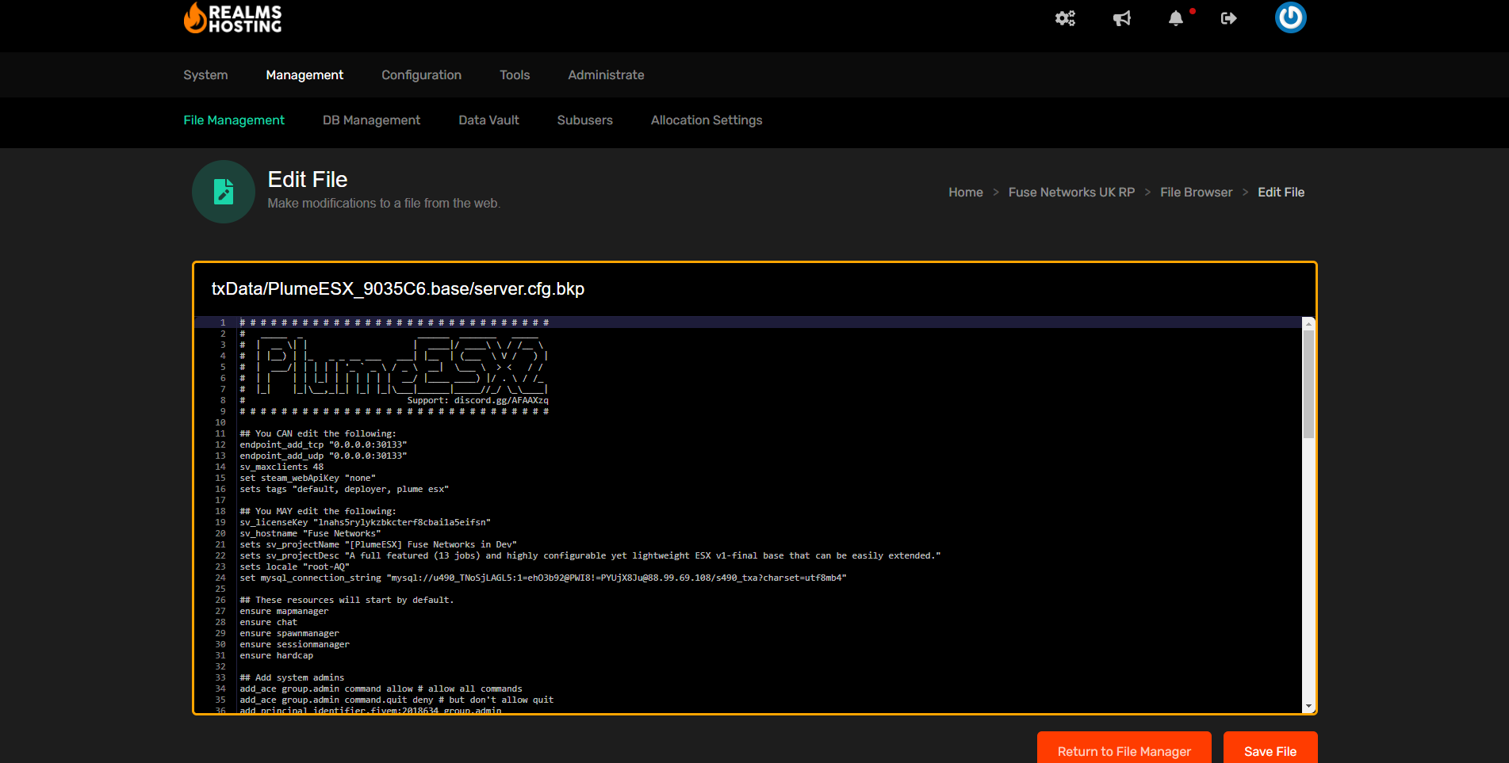Click the sv_licenseKey line
Image resolution: width=1509 pixels, height=763 pixels.
tap(365, 522)
